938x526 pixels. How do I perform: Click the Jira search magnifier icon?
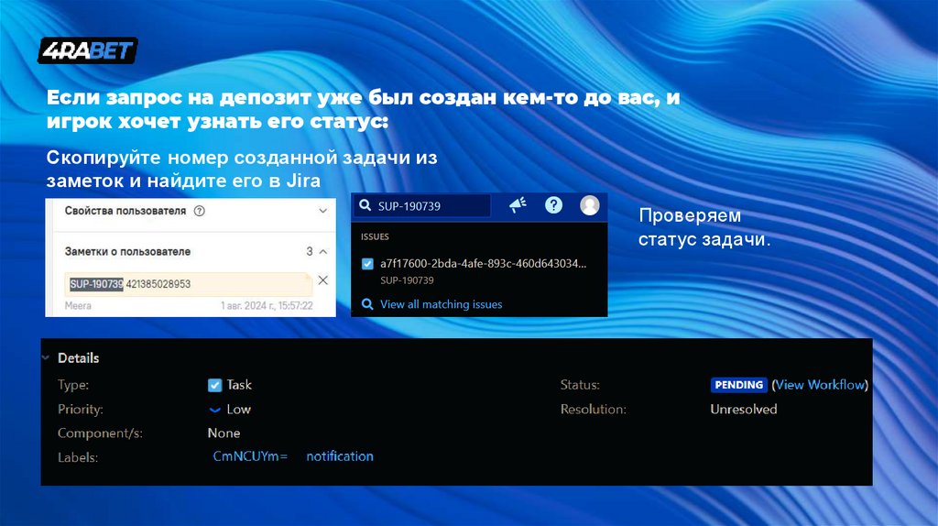click(x=365, y=205)
